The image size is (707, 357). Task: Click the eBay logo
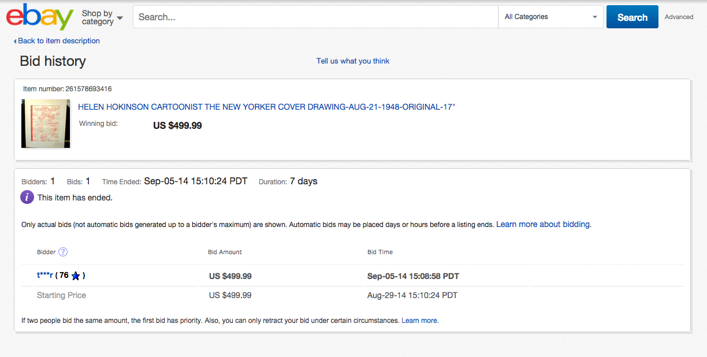40,17
